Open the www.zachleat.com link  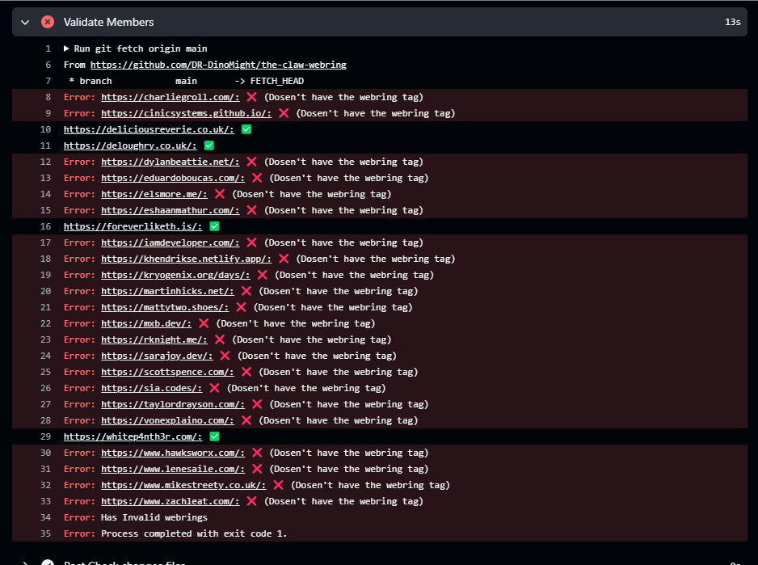coord(171,501)
